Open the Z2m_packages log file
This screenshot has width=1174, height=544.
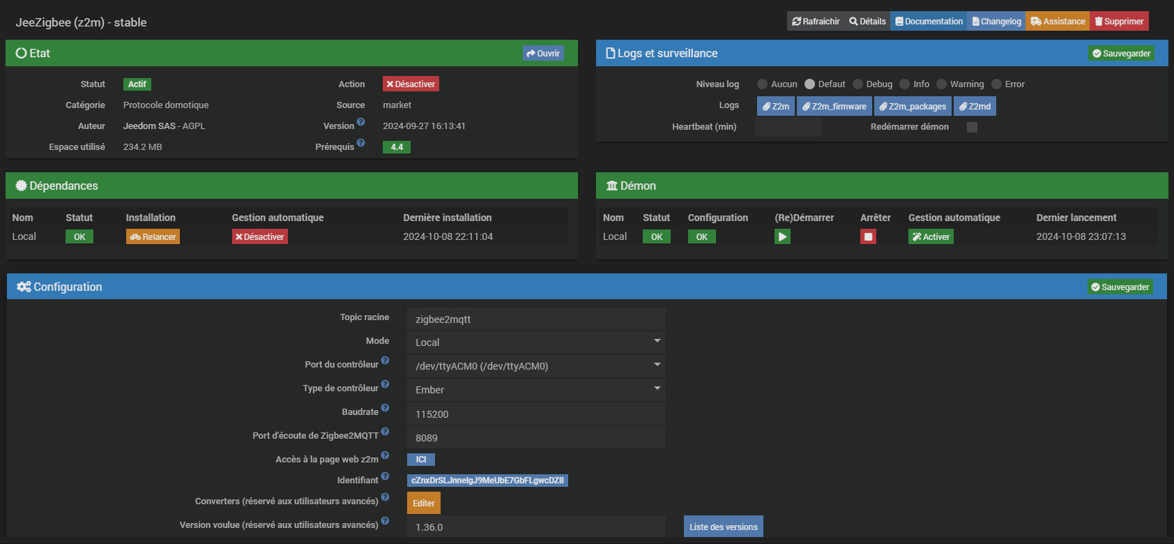(913, 106)
